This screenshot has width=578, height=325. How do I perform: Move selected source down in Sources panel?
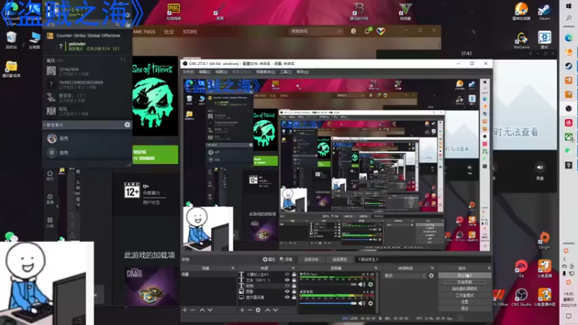(x=275, y=310)
